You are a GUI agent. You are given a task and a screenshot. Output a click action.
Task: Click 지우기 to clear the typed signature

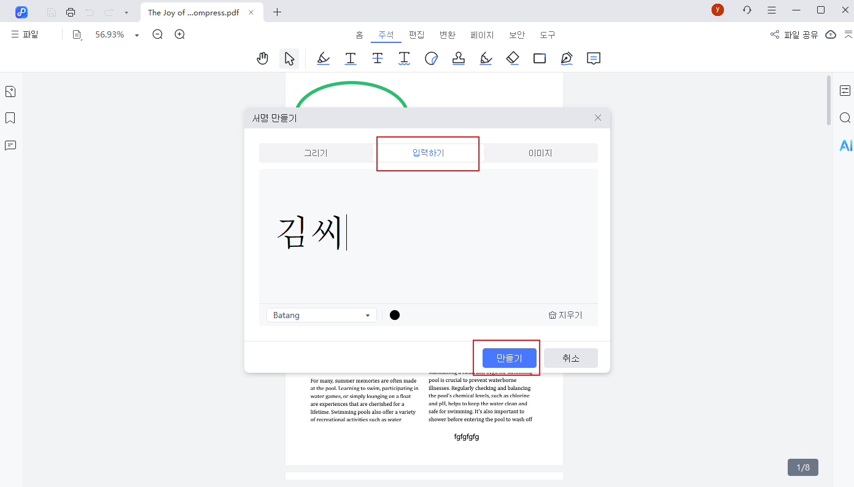click(564, 314)
